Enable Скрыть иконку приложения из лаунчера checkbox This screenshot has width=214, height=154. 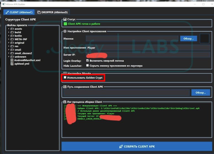coord(87,65)
